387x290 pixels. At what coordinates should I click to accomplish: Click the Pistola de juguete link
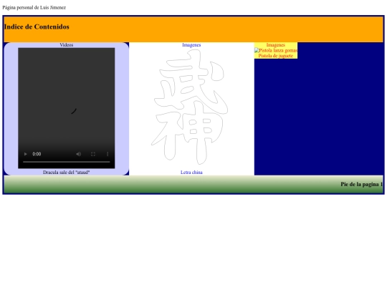276,56
